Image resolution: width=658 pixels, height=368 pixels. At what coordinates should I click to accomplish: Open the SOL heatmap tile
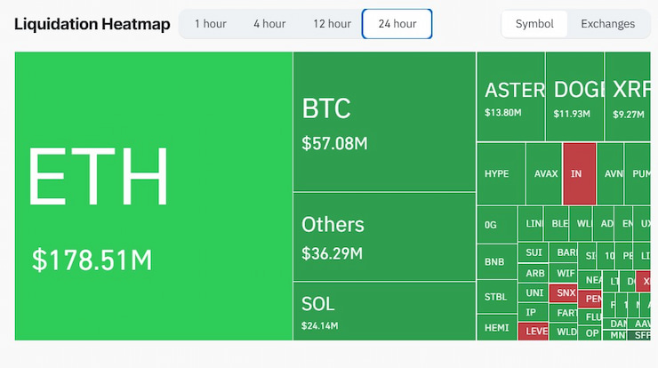click(384, 311)
